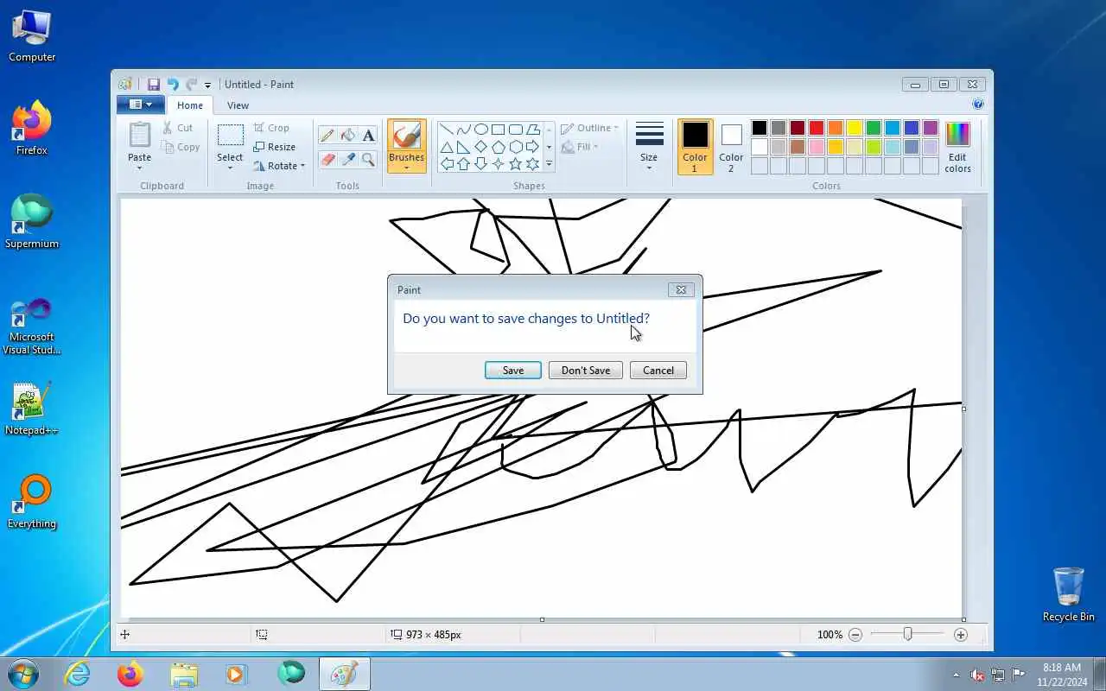Open the Brushes dropdown arrow
1106x691 pixels.
point(407,167)
